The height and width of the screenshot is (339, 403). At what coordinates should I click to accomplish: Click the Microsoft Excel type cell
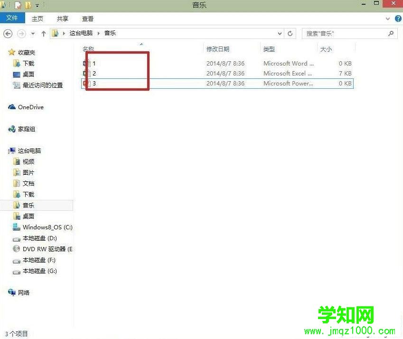pyautogui.click(x=287, y=73)
